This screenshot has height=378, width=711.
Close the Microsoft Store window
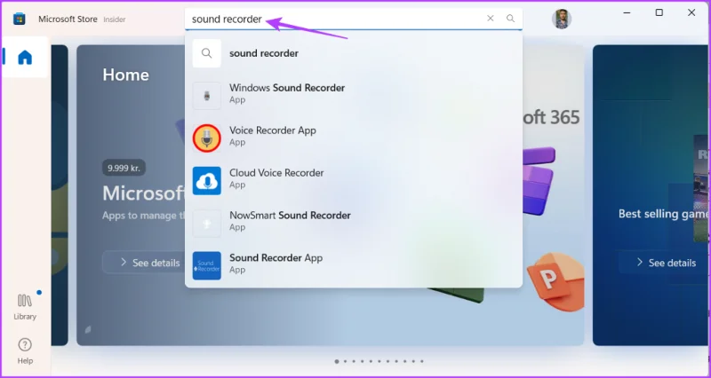pos(691,12)
